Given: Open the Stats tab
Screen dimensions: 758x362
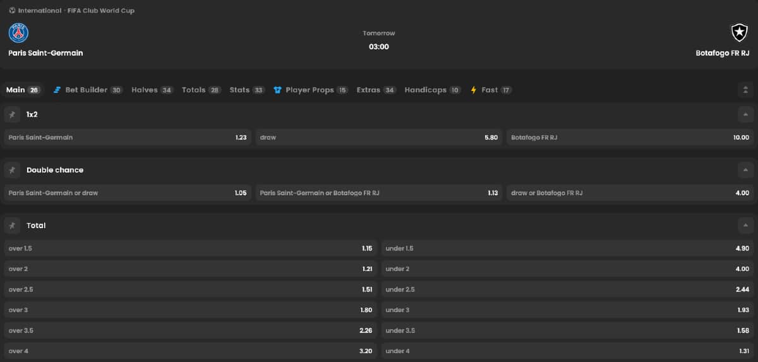Looking at the screenshot, I should click(247, 90).
